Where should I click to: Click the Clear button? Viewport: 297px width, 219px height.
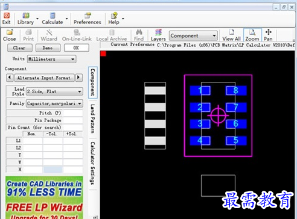click(19, 48)
